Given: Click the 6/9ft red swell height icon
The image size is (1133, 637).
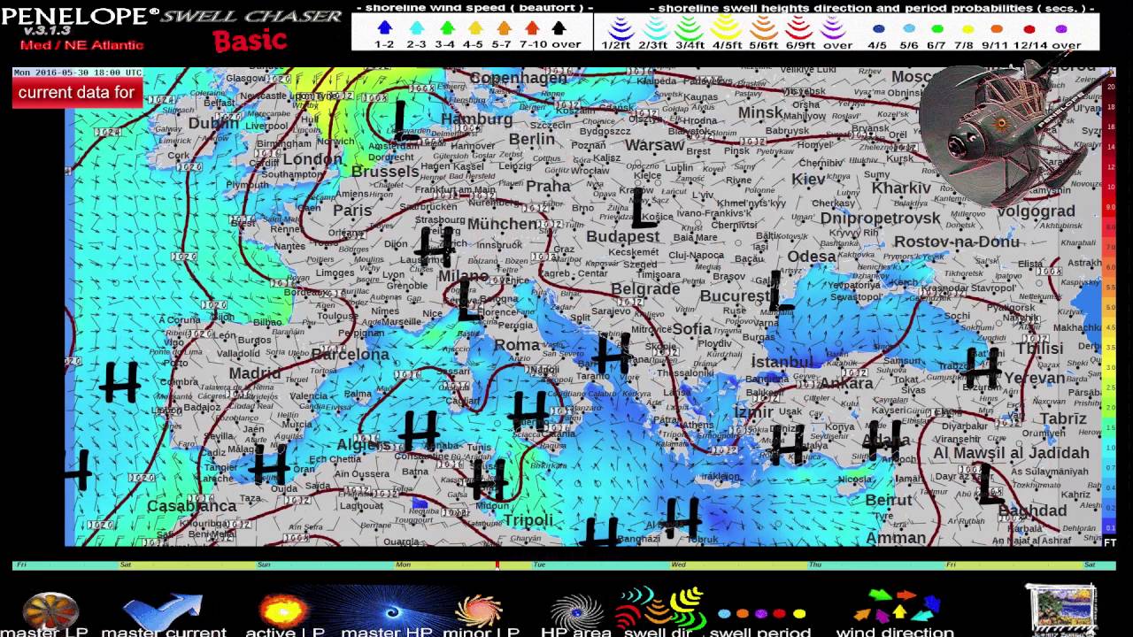Looking at the screenshot, I should 798,27.
